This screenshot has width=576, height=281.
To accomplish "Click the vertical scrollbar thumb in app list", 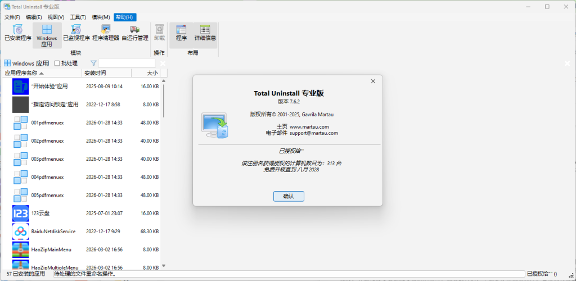I will click(x=164, y=101).
